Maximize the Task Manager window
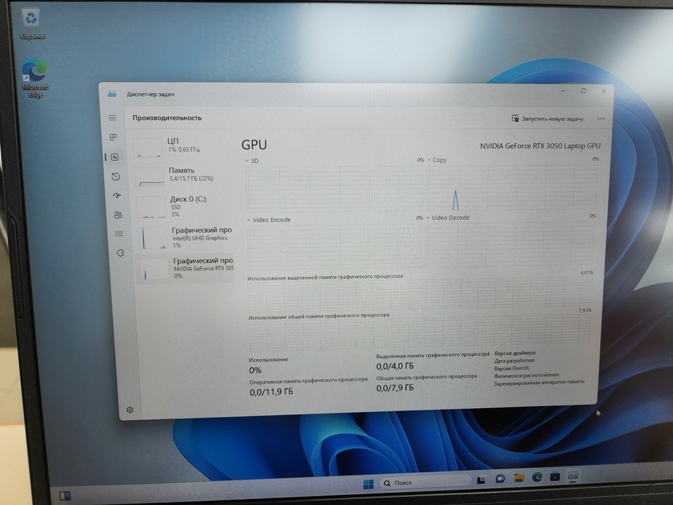 tap(583, 91)
